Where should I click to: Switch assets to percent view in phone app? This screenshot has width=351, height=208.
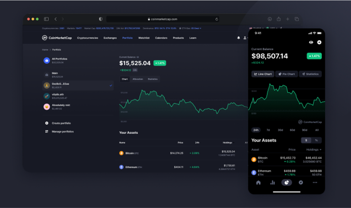tap(316, 140)
